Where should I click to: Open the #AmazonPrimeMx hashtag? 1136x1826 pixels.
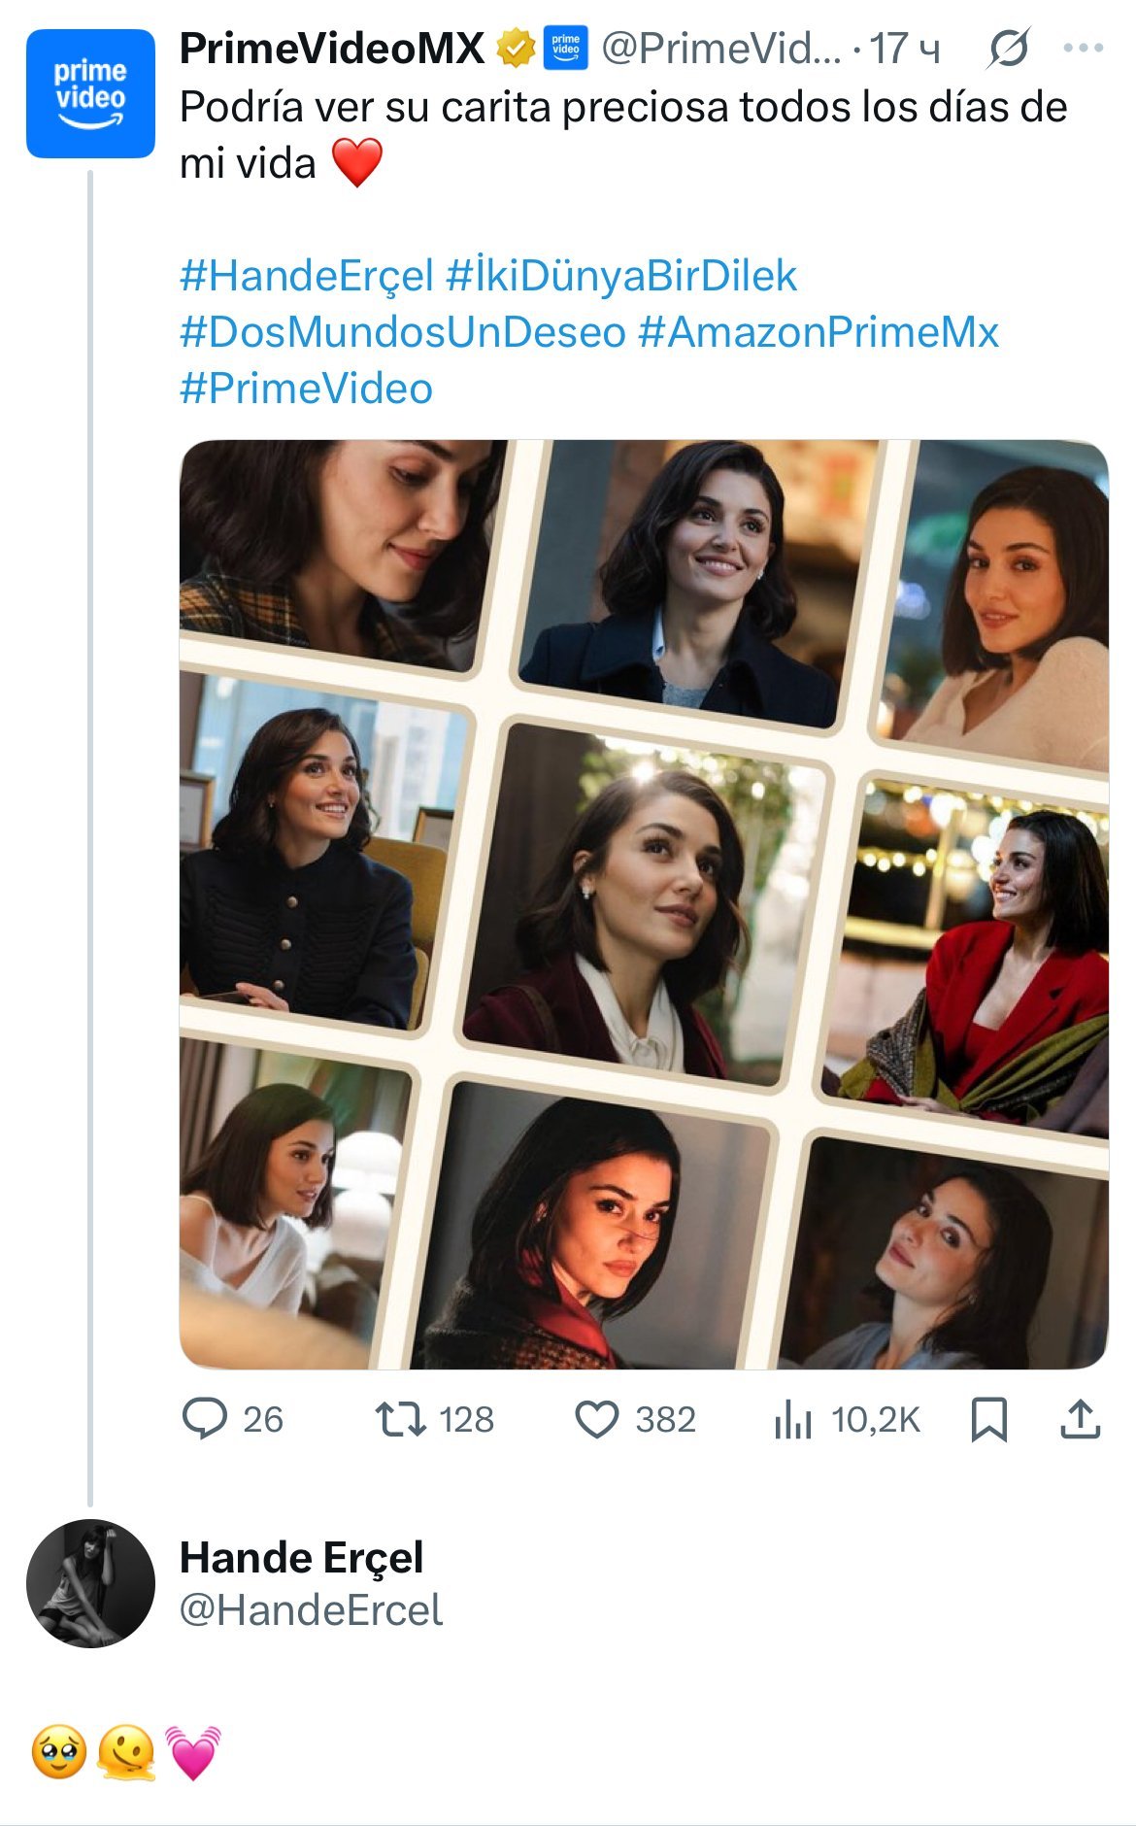[x=819, y=332]
